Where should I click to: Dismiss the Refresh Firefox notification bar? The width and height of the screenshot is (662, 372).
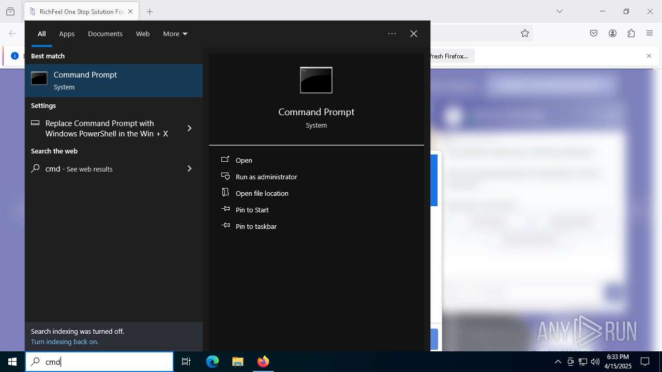pyautogui.click(x=649, y=56)
